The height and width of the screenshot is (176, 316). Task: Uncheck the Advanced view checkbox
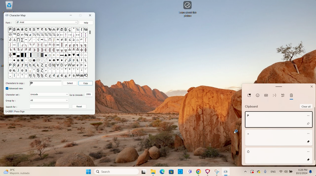click(x=7, y=88)
